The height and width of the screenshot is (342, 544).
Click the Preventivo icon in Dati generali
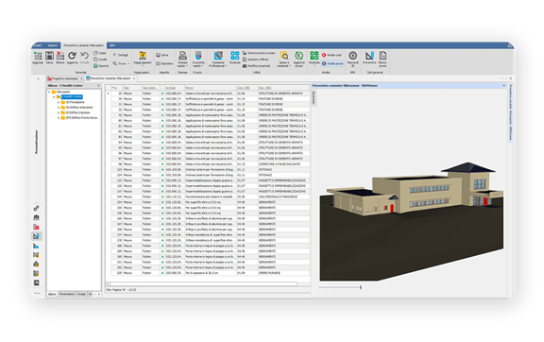[x=369, y=57]
